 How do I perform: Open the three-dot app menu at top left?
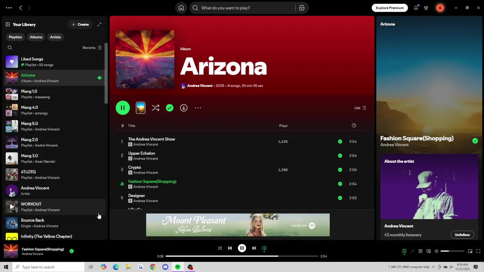(9, 8)
